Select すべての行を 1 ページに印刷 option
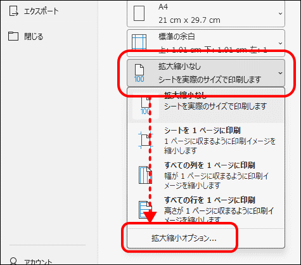 pos(206,210)
